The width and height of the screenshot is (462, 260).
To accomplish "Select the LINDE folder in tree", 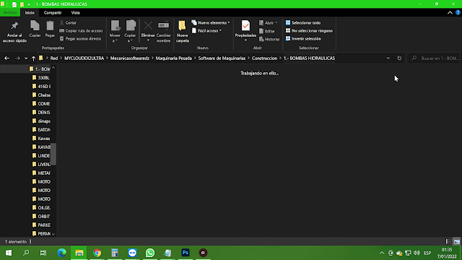I will (41, 156).
